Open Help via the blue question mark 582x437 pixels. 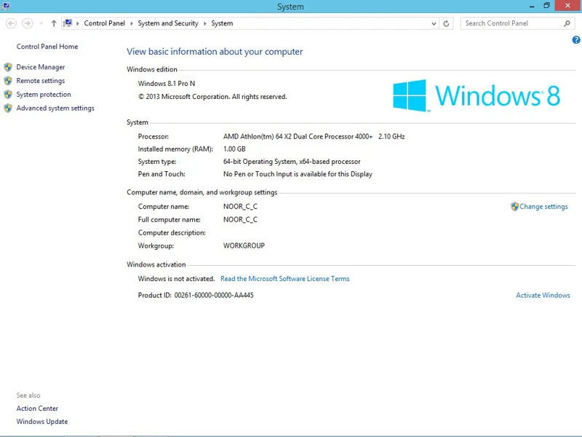(576, 40)
